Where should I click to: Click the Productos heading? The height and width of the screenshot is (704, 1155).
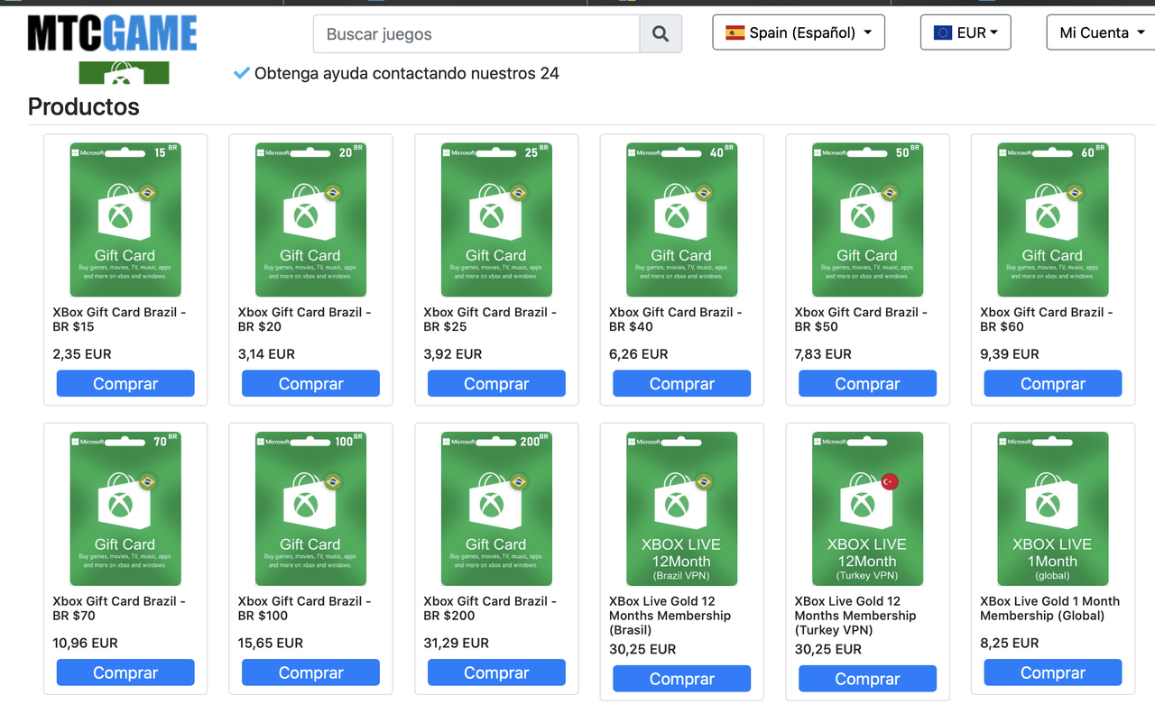[x=84, y=106]
